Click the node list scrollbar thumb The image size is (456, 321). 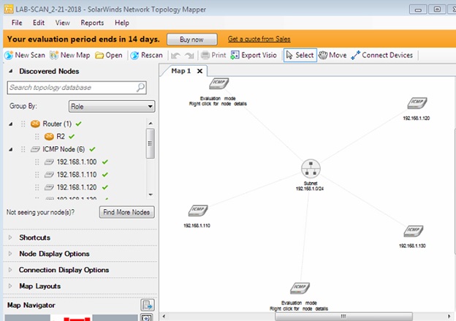point(150,143)
